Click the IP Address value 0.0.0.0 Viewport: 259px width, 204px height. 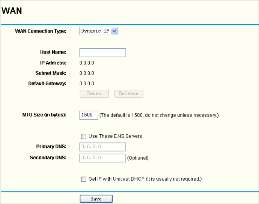[87, 63]
